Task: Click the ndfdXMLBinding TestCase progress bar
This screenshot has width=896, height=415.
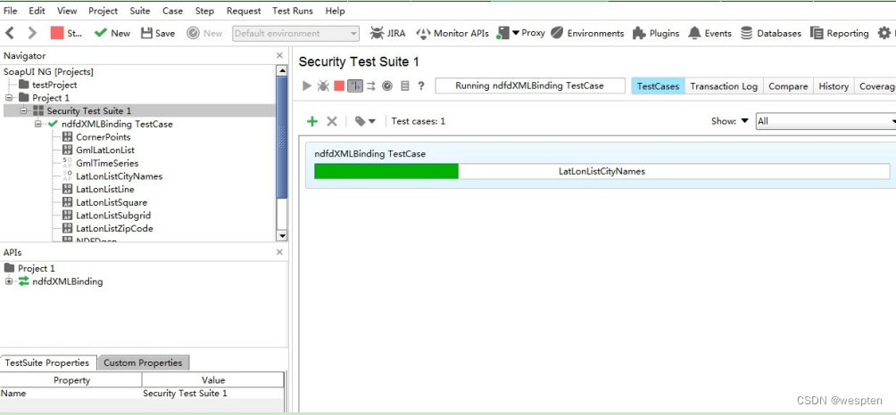Action: pos(601,171)
